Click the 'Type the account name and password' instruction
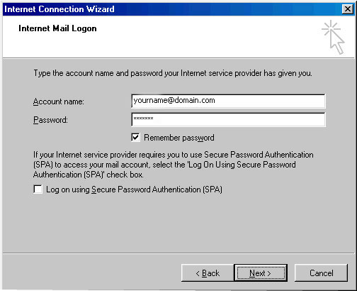The width and height of the screenshot is (357, 291). pyautogui.click(x=173, y=73)
